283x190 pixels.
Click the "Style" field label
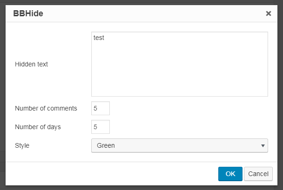[x=22, y=145]
